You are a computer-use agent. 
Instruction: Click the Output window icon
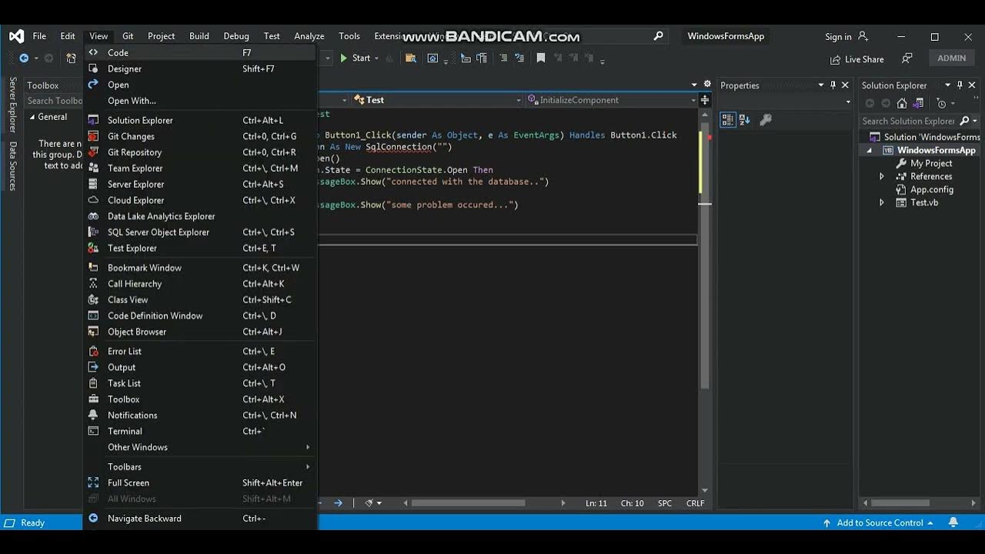(x=93, y=367)
